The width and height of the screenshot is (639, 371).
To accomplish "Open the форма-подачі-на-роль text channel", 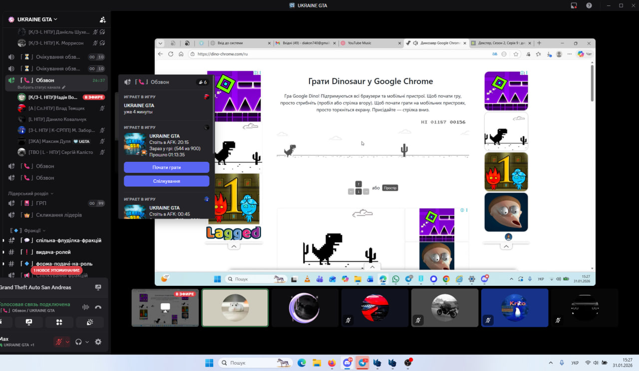I will click(x=56, y=264).
